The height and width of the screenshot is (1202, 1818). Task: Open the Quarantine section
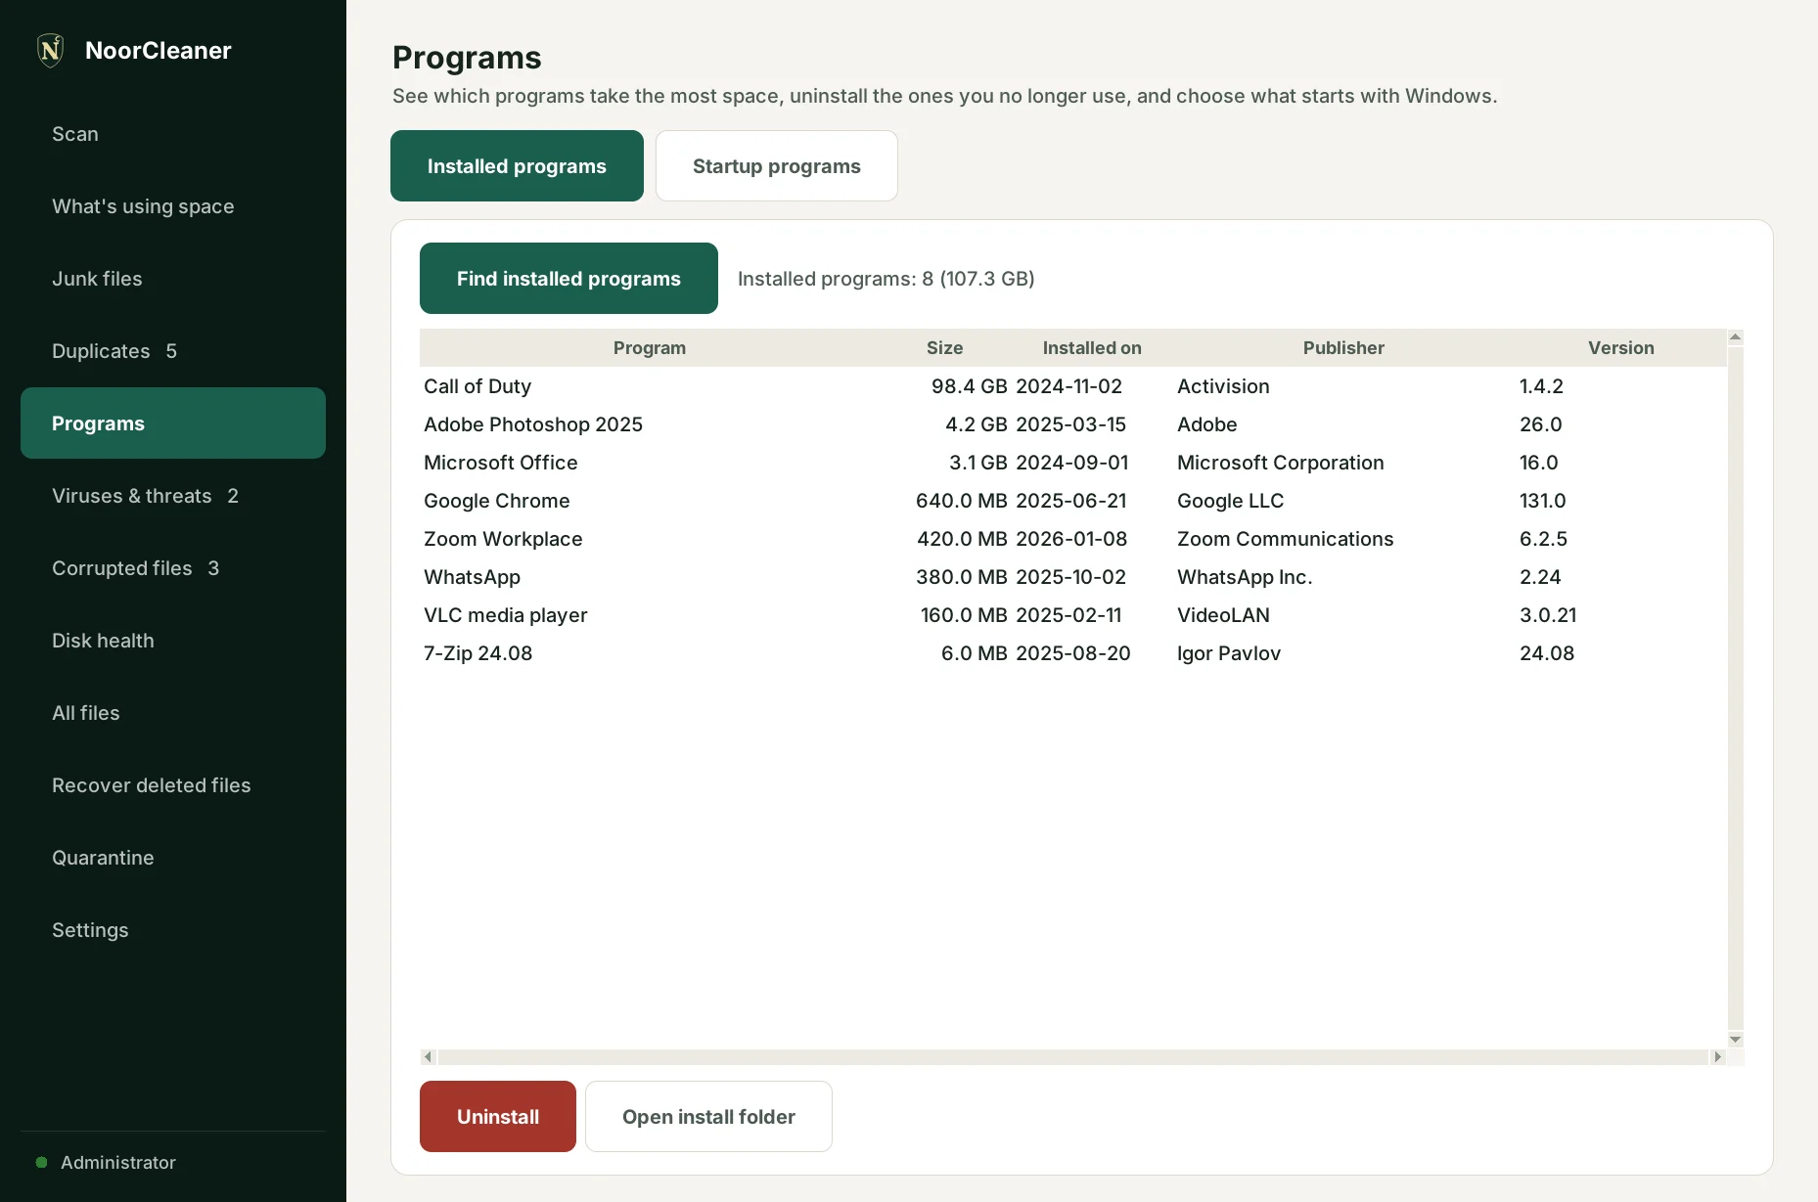[173, 858]
